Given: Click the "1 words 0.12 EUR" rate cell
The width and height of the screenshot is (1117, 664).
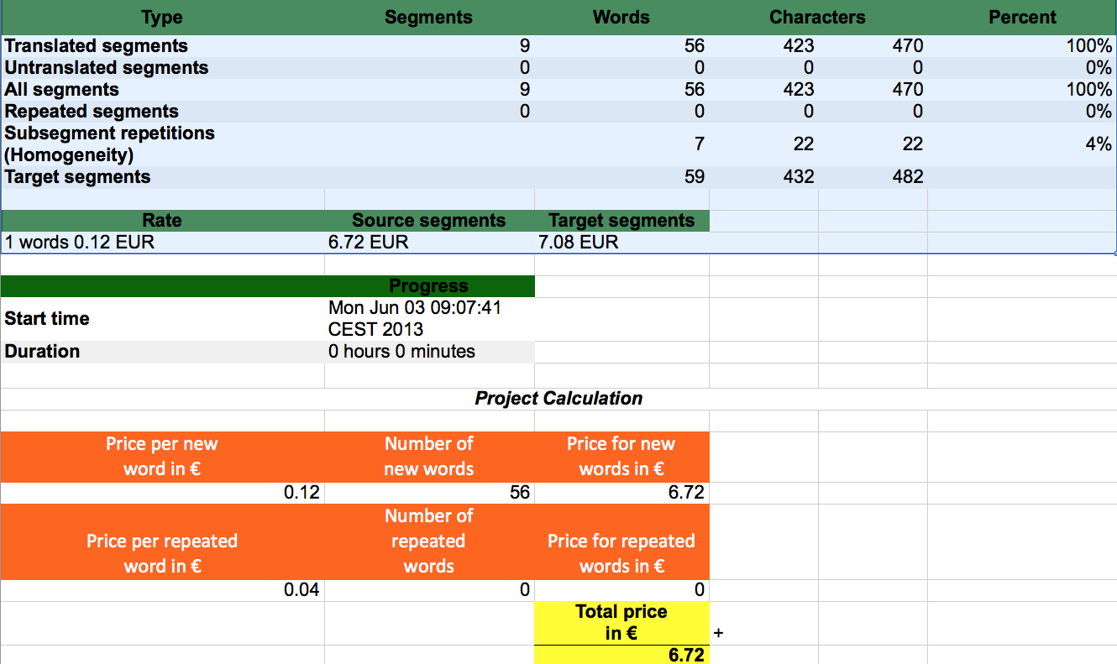Looking at the screenshot, I should pyautogui.click(x=80, y=243).
